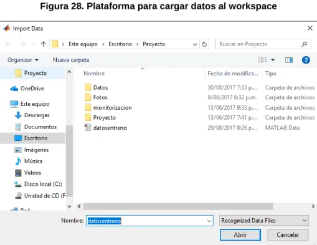Click the Imágenes picture icon
Viewport: 317px width, 245px height.
coord(18,150)
